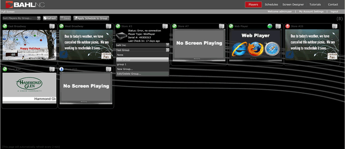Viewport: 345px width, 149px height.
Task: Click Apply Schedule to Group
Action: click(x=91, y=18)
